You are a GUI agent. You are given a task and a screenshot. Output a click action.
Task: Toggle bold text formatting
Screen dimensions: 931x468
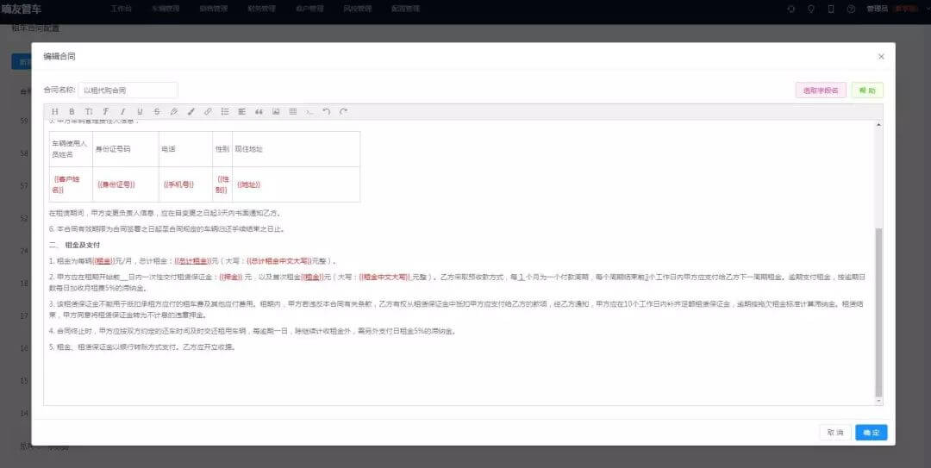pyautogui.click(x=72, y=111)
